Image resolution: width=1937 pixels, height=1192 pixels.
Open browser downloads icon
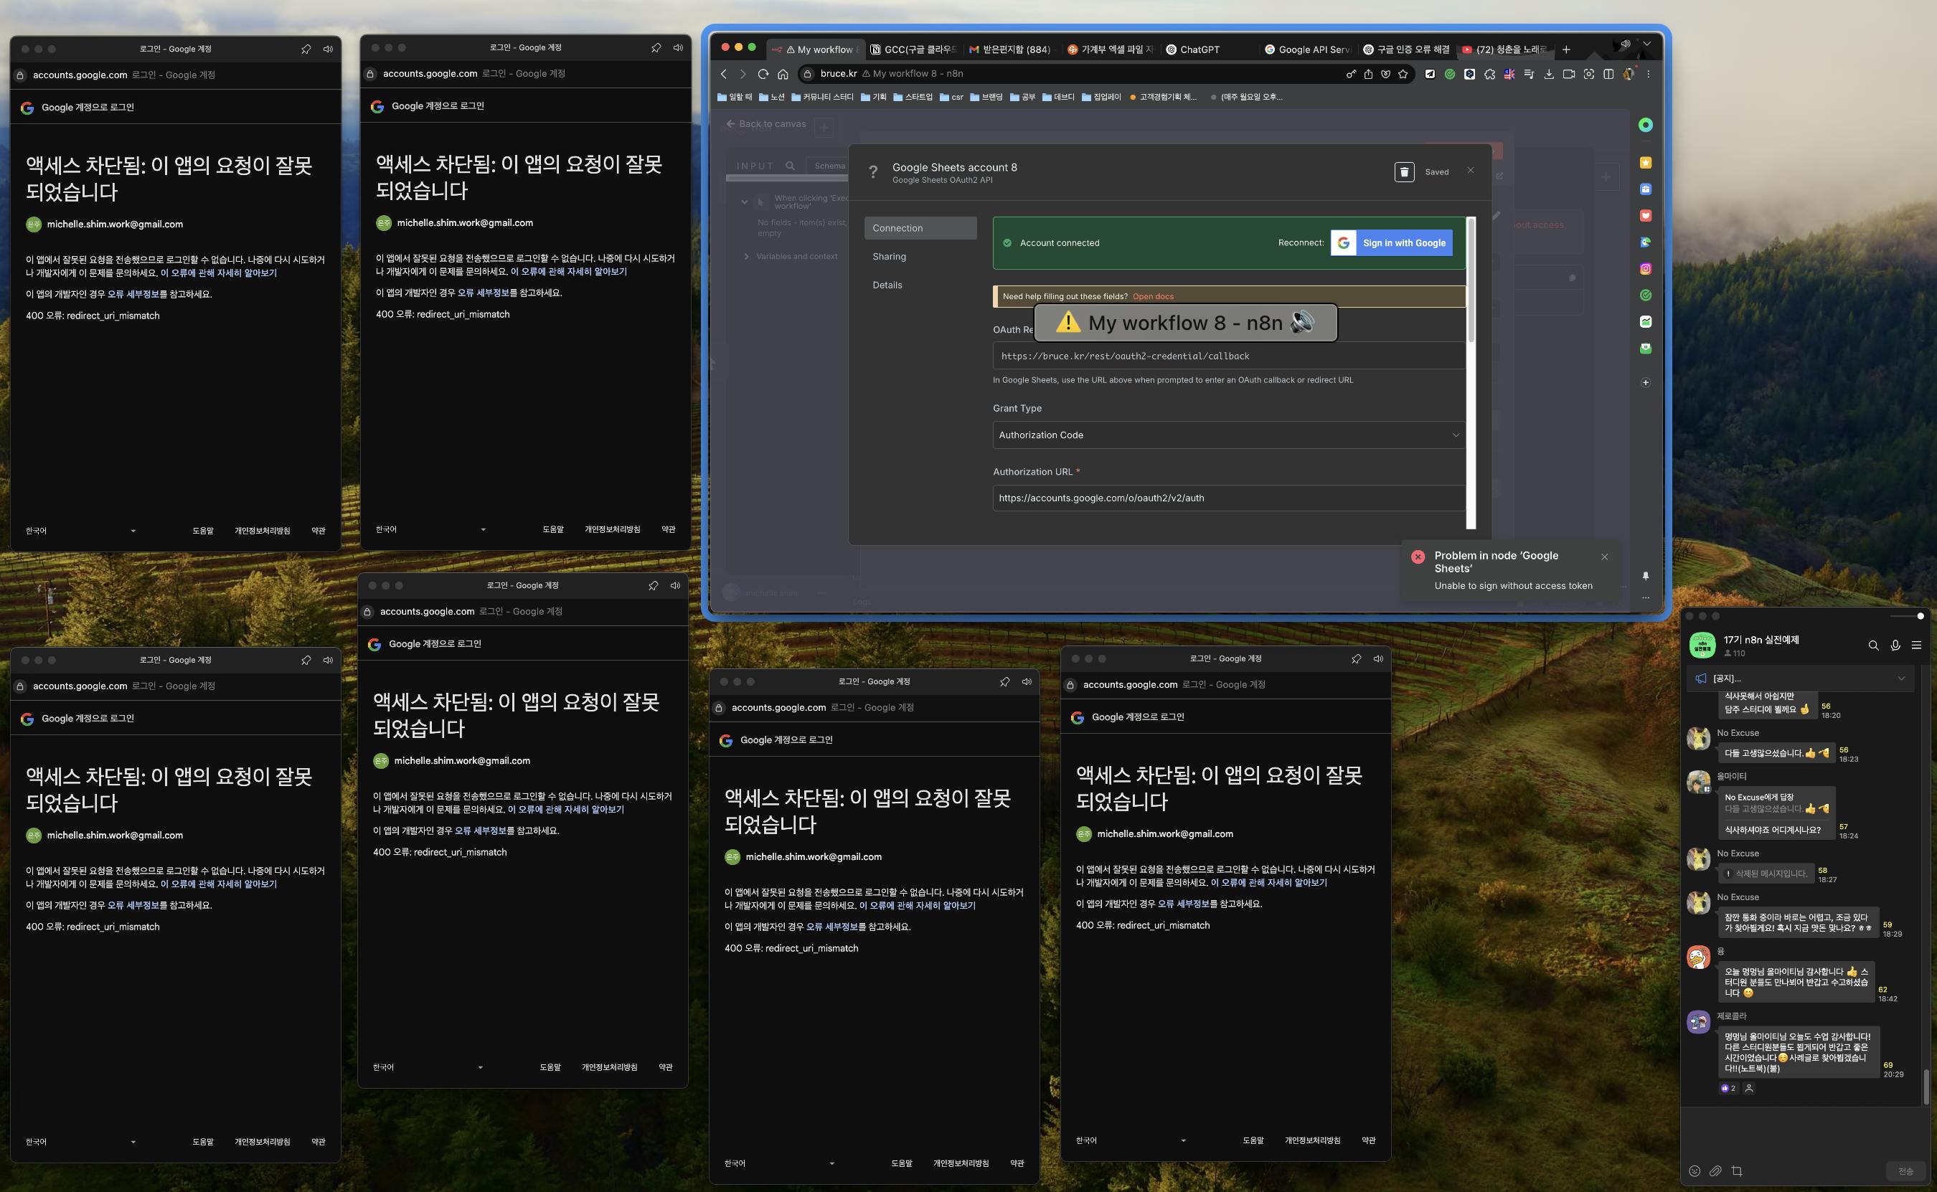tap(1548, 74)
